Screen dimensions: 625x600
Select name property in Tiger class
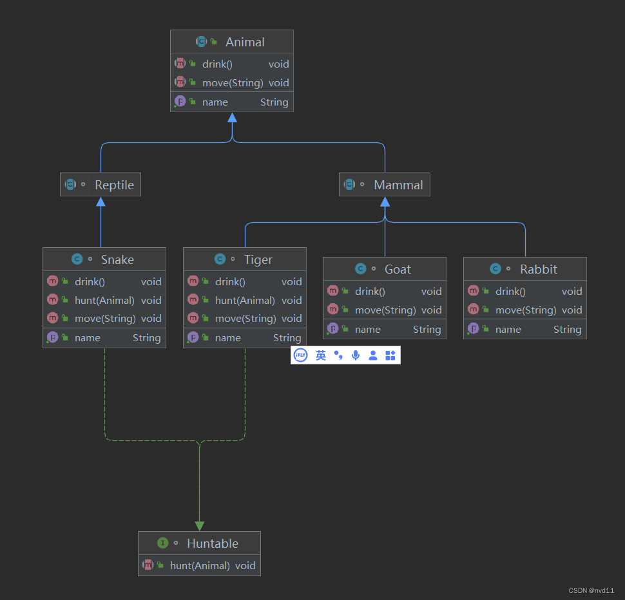point(245,337)
